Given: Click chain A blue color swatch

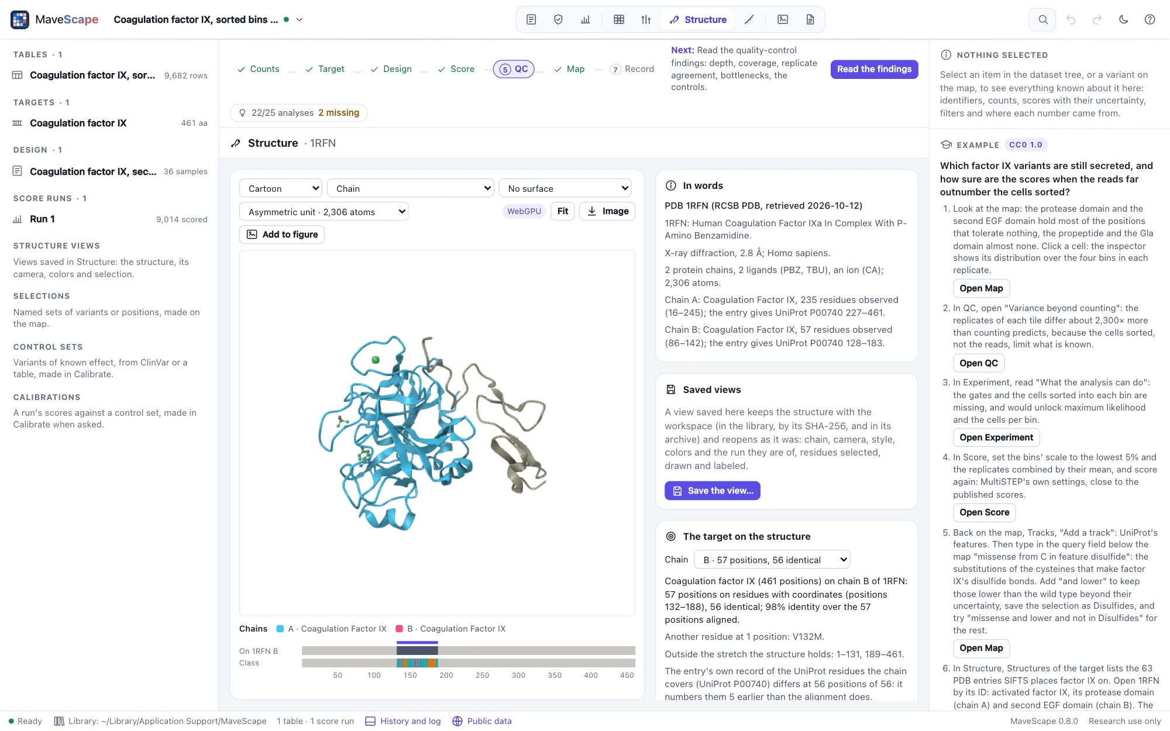Looking at the screenshot, I should [x=280, y=629].
